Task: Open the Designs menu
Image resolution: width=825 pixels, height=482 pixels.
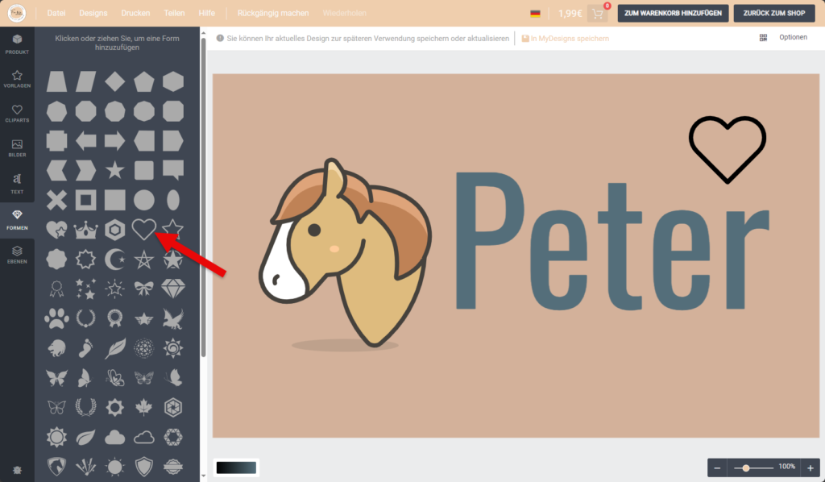Action: point(93,14)
